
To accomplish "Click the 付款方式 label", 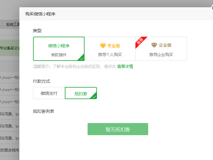I will tap(42, 81).
